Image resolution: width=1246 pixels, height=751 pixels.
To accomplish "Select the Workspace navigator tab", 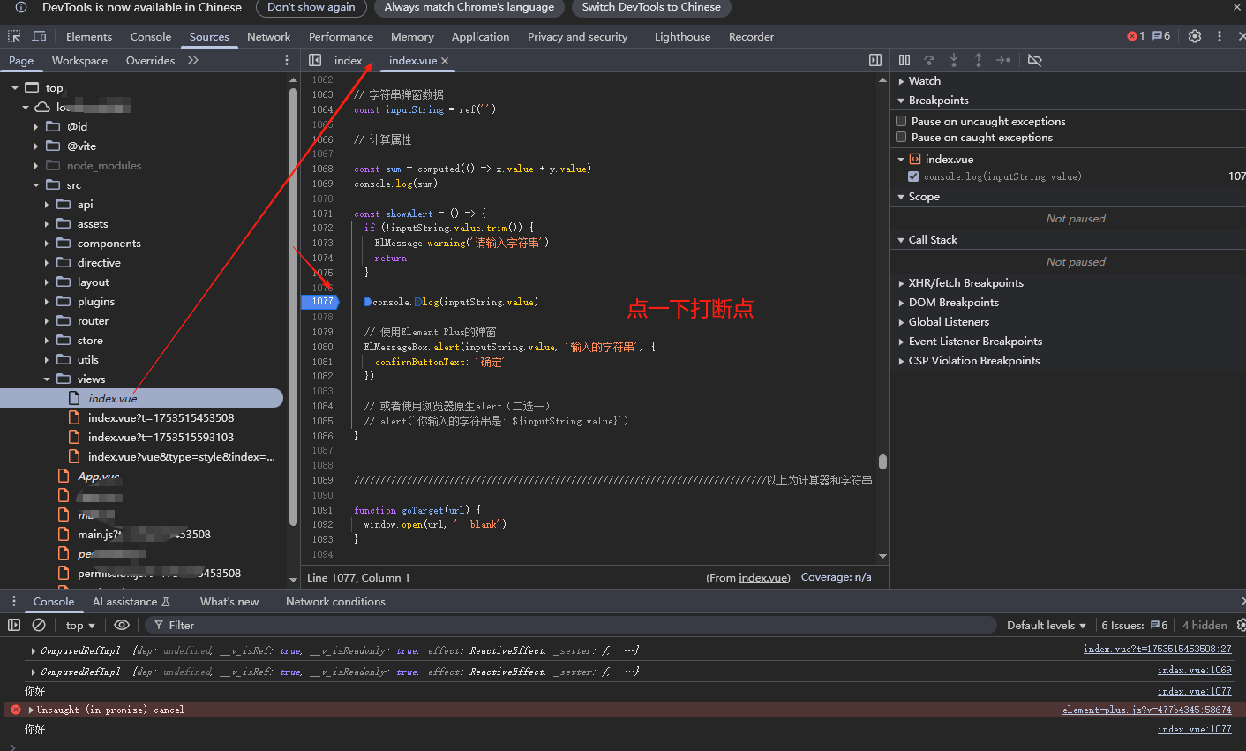I will tap(79, 60).
